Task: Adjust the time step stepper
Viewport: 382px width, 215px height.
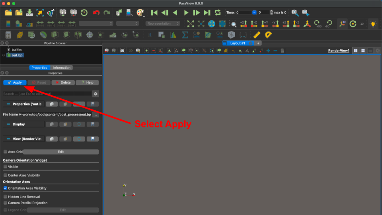Action: (x=271, y=12)
